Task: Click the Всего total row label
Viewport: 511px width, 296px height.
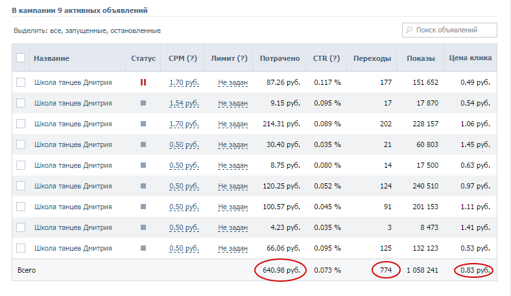Action: [x=27, y=270]
